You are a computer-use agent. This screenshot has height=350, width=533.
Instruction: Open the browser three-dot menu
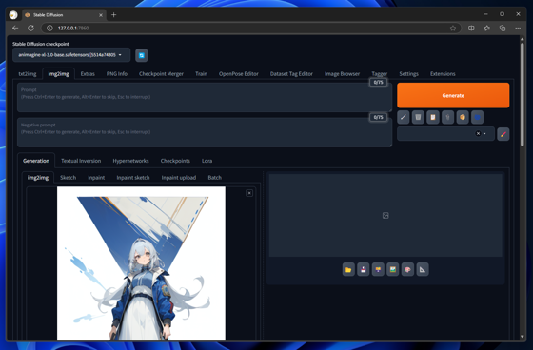coord(518,29)
